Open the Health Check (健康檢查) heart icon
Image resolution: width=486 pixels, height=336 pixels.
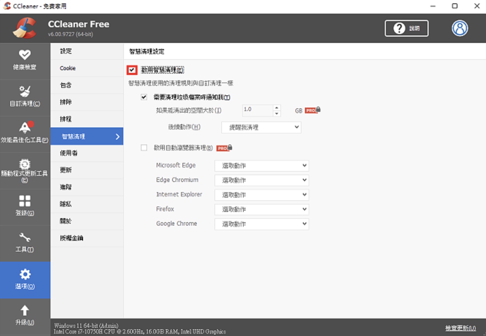25,55
